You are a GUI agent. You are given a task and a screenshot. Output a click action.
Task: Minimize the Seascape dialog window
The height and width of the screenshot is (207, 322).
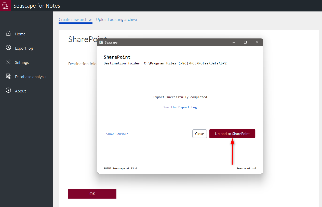click(x=234, y=43)
